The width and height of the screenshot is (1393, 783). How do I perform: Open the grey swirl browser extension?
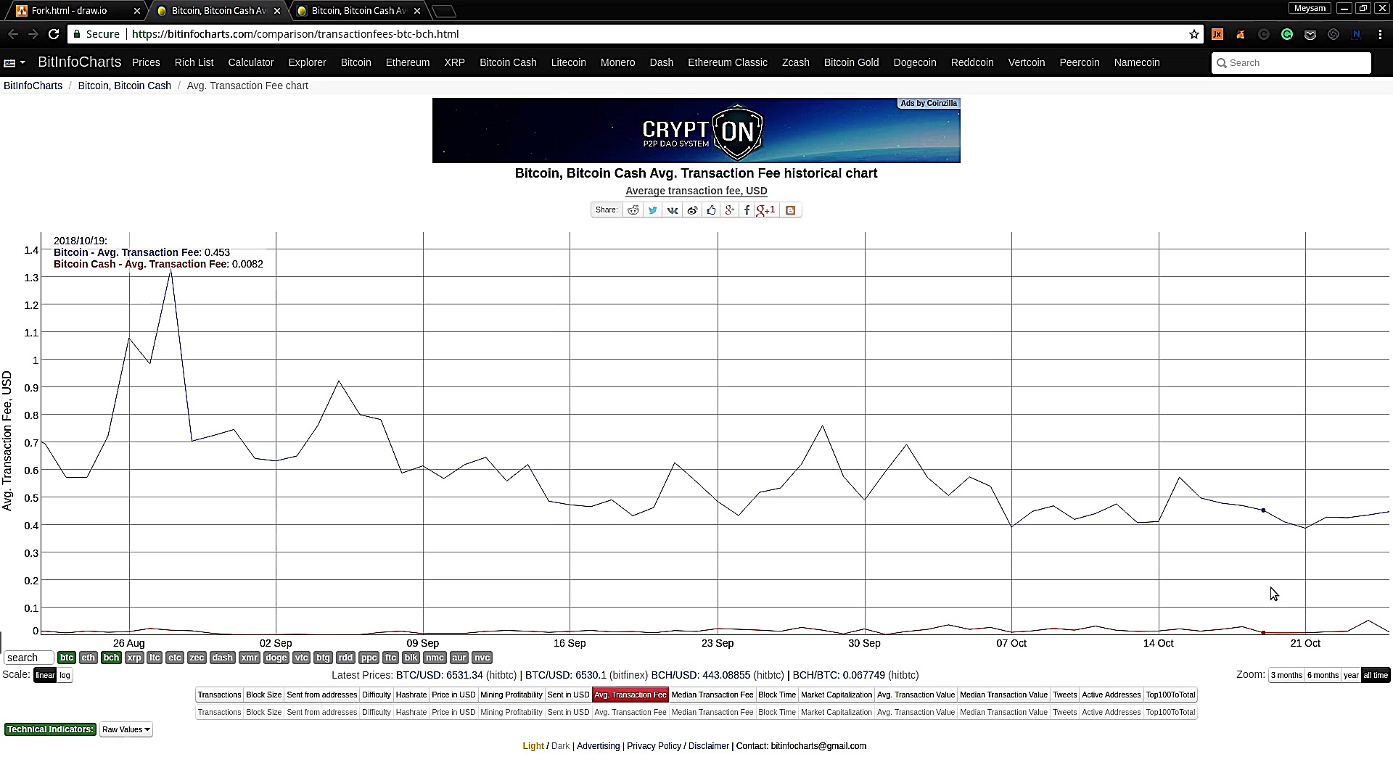click(1334, 34)
